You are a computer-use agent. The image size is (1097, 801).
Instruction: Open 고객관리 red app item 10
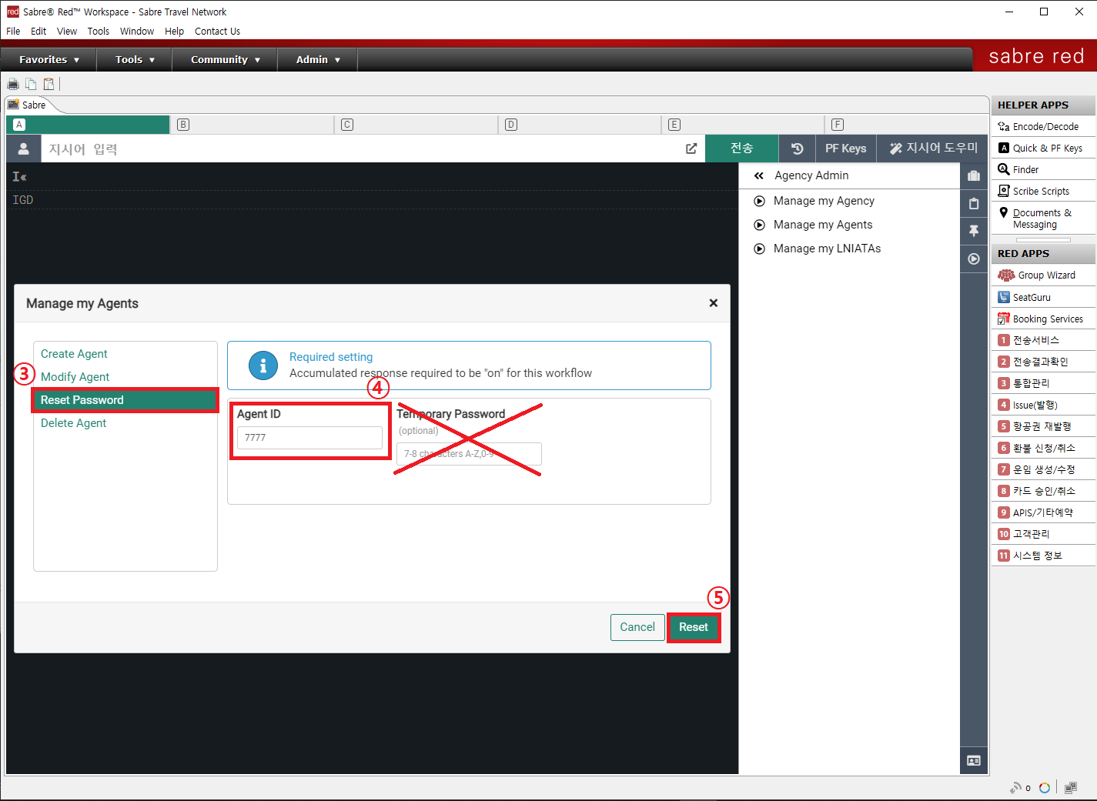click(x=1043, y=534)
